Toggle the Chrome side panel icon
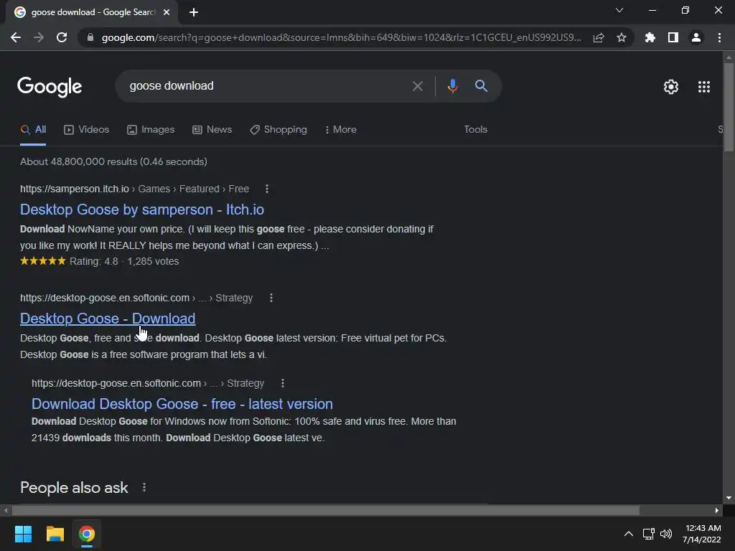This screenshot has height=551, width=735. click(x=673, y=37)
